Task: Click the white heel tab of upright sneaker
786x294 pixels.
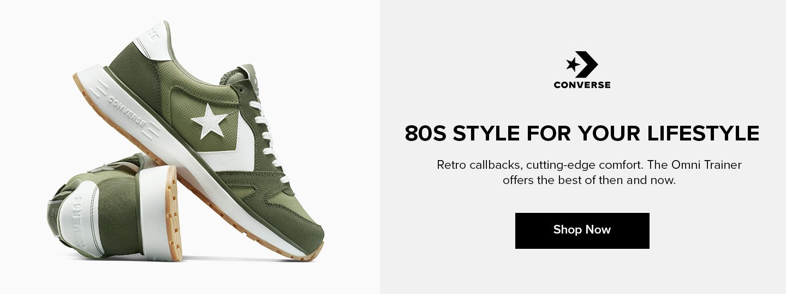Action: tap(154, 42)
